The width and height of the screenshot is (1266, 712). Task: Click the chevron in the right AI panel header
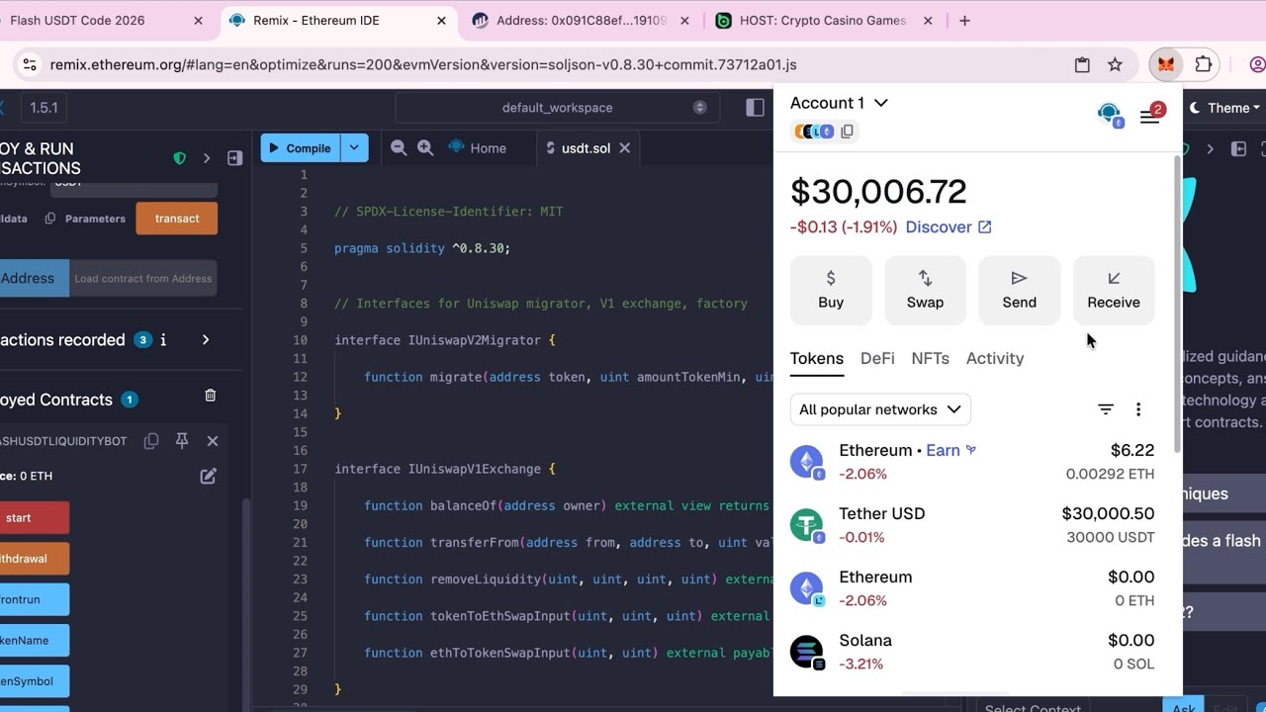pyautogui.click(x=1210, y=148)
